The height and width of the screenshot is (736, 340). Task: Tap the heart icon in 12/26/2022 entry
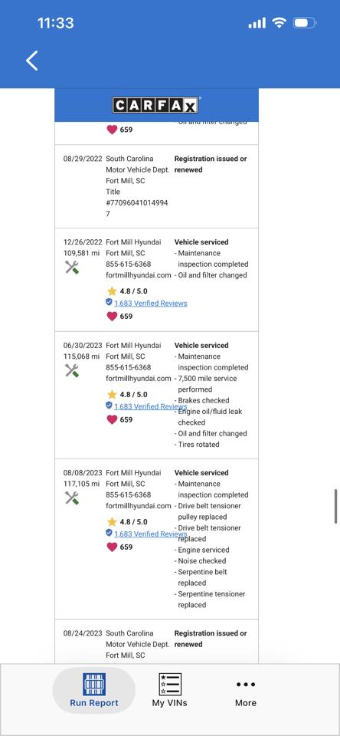coord(112,317)
